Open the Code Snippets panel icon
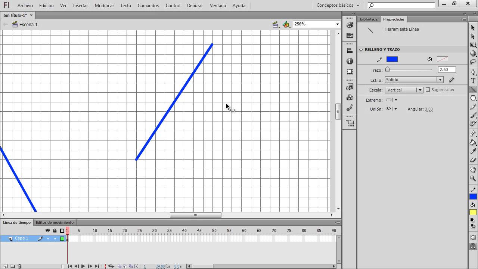This screenshot has height=269, width=478. point(350,87)
